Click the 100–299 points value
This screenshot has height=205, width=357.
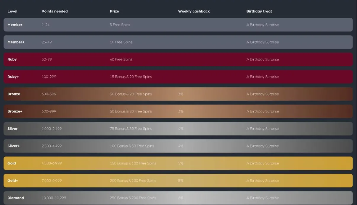click(49, 77)
